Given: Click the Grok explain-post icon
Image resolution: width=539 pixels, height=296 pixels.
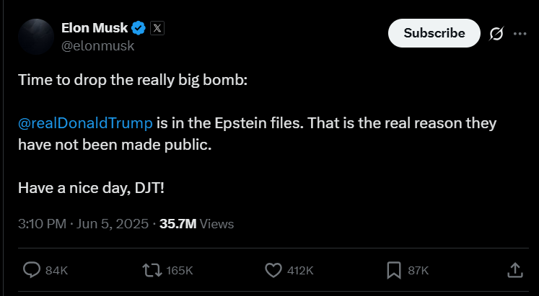Looking at the screenshot, I should click(496, 34).
